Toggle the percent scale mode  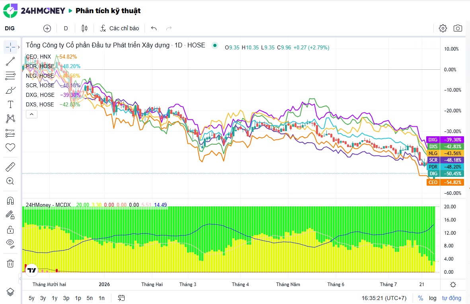click(421, 298)
